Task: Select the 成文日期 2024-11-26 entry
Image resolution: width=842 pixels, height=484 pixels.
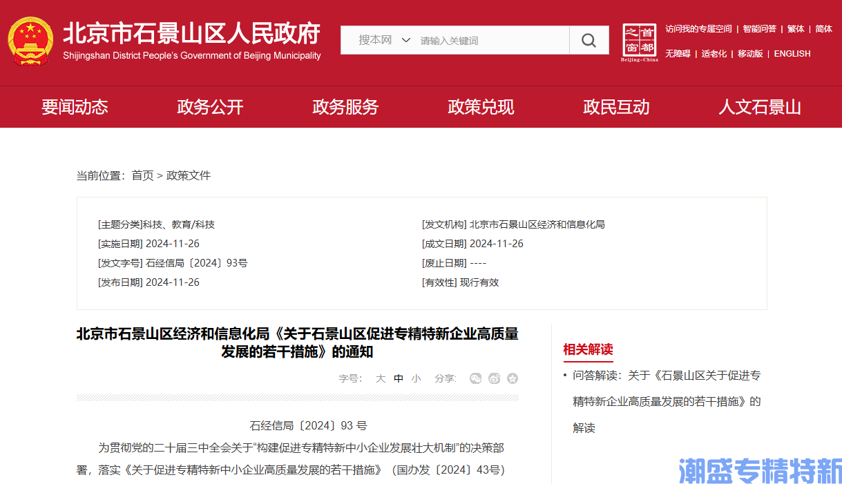Action: [472, 244]
